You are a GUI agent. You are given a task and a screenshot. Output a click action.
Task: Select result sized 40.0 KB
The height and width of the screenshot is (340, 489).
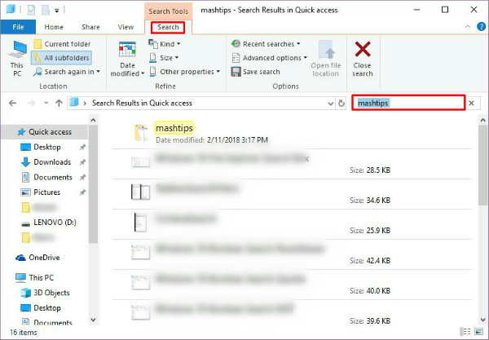(292, 285)
